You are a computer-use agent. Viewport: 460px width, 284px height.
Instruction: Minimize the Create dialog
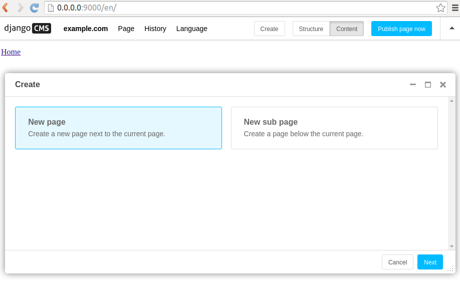tap(413, 85)
